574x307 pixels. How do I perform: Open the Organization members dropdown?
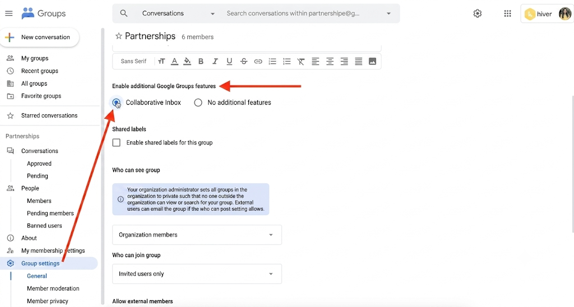click(x=197, y=235)
